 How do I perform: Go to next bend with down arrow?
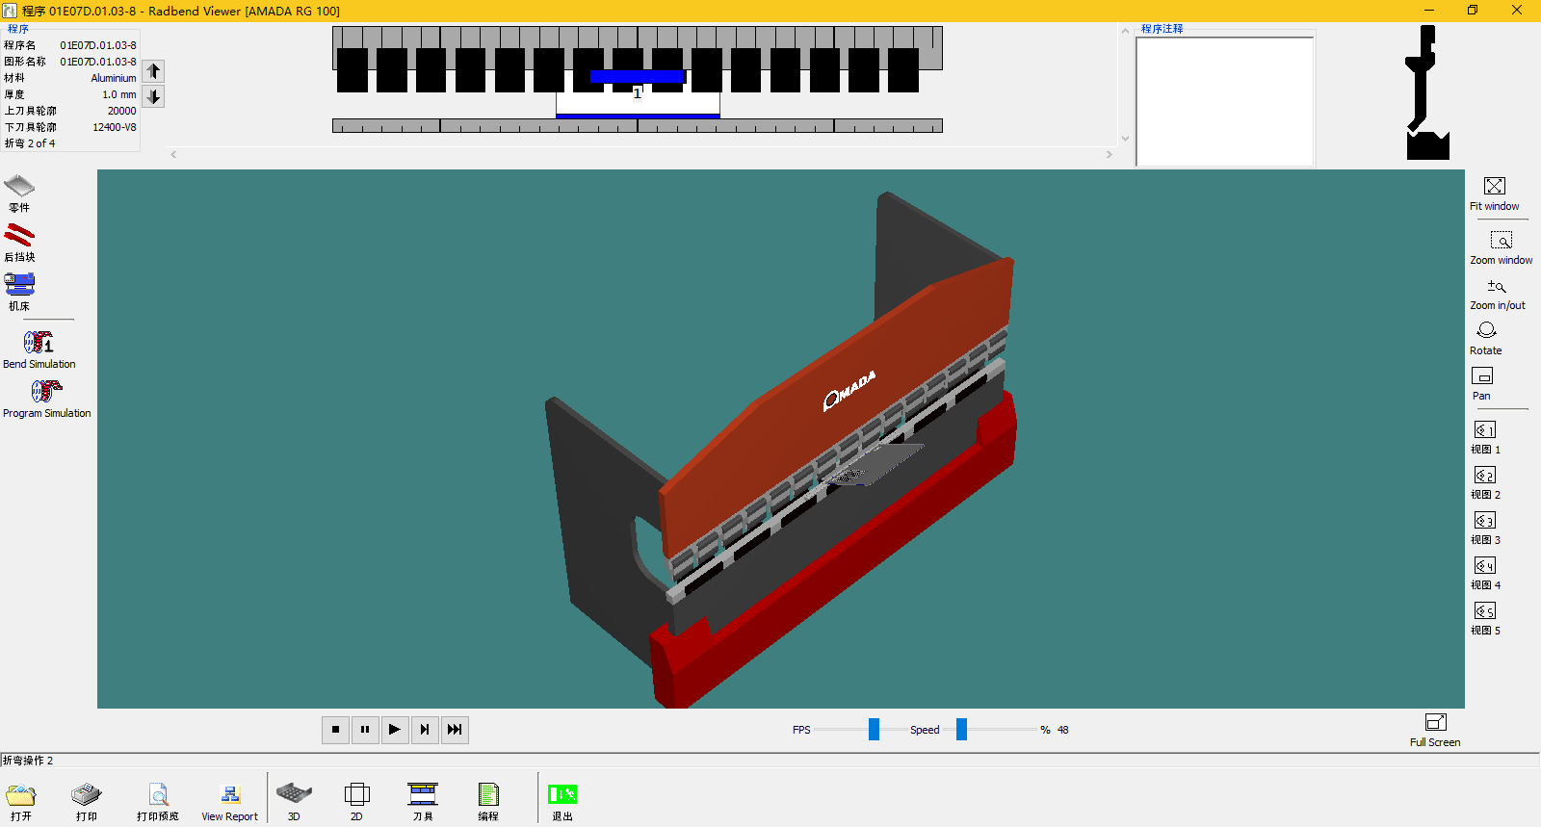pos(153,96)
